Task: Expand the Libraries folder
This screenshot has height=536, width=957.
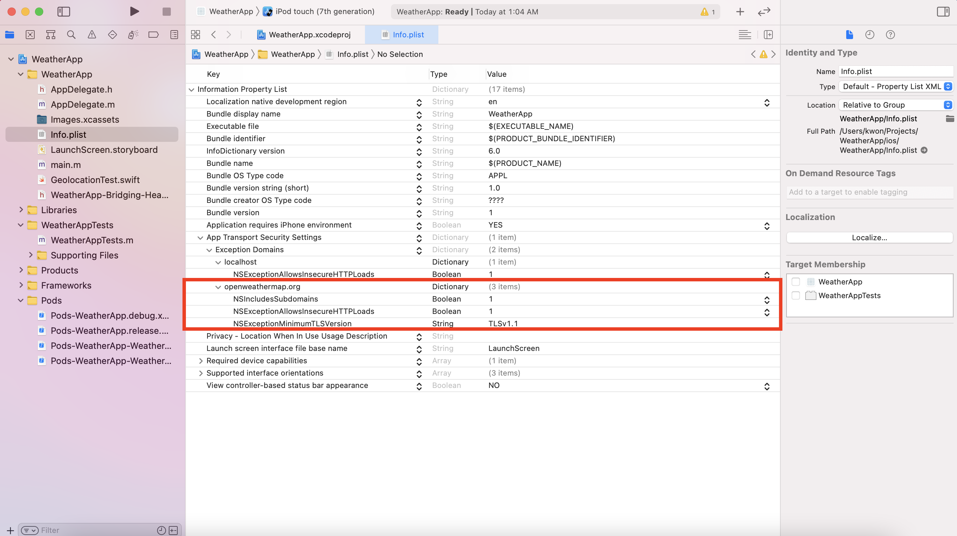Action: tap(21, 210)
